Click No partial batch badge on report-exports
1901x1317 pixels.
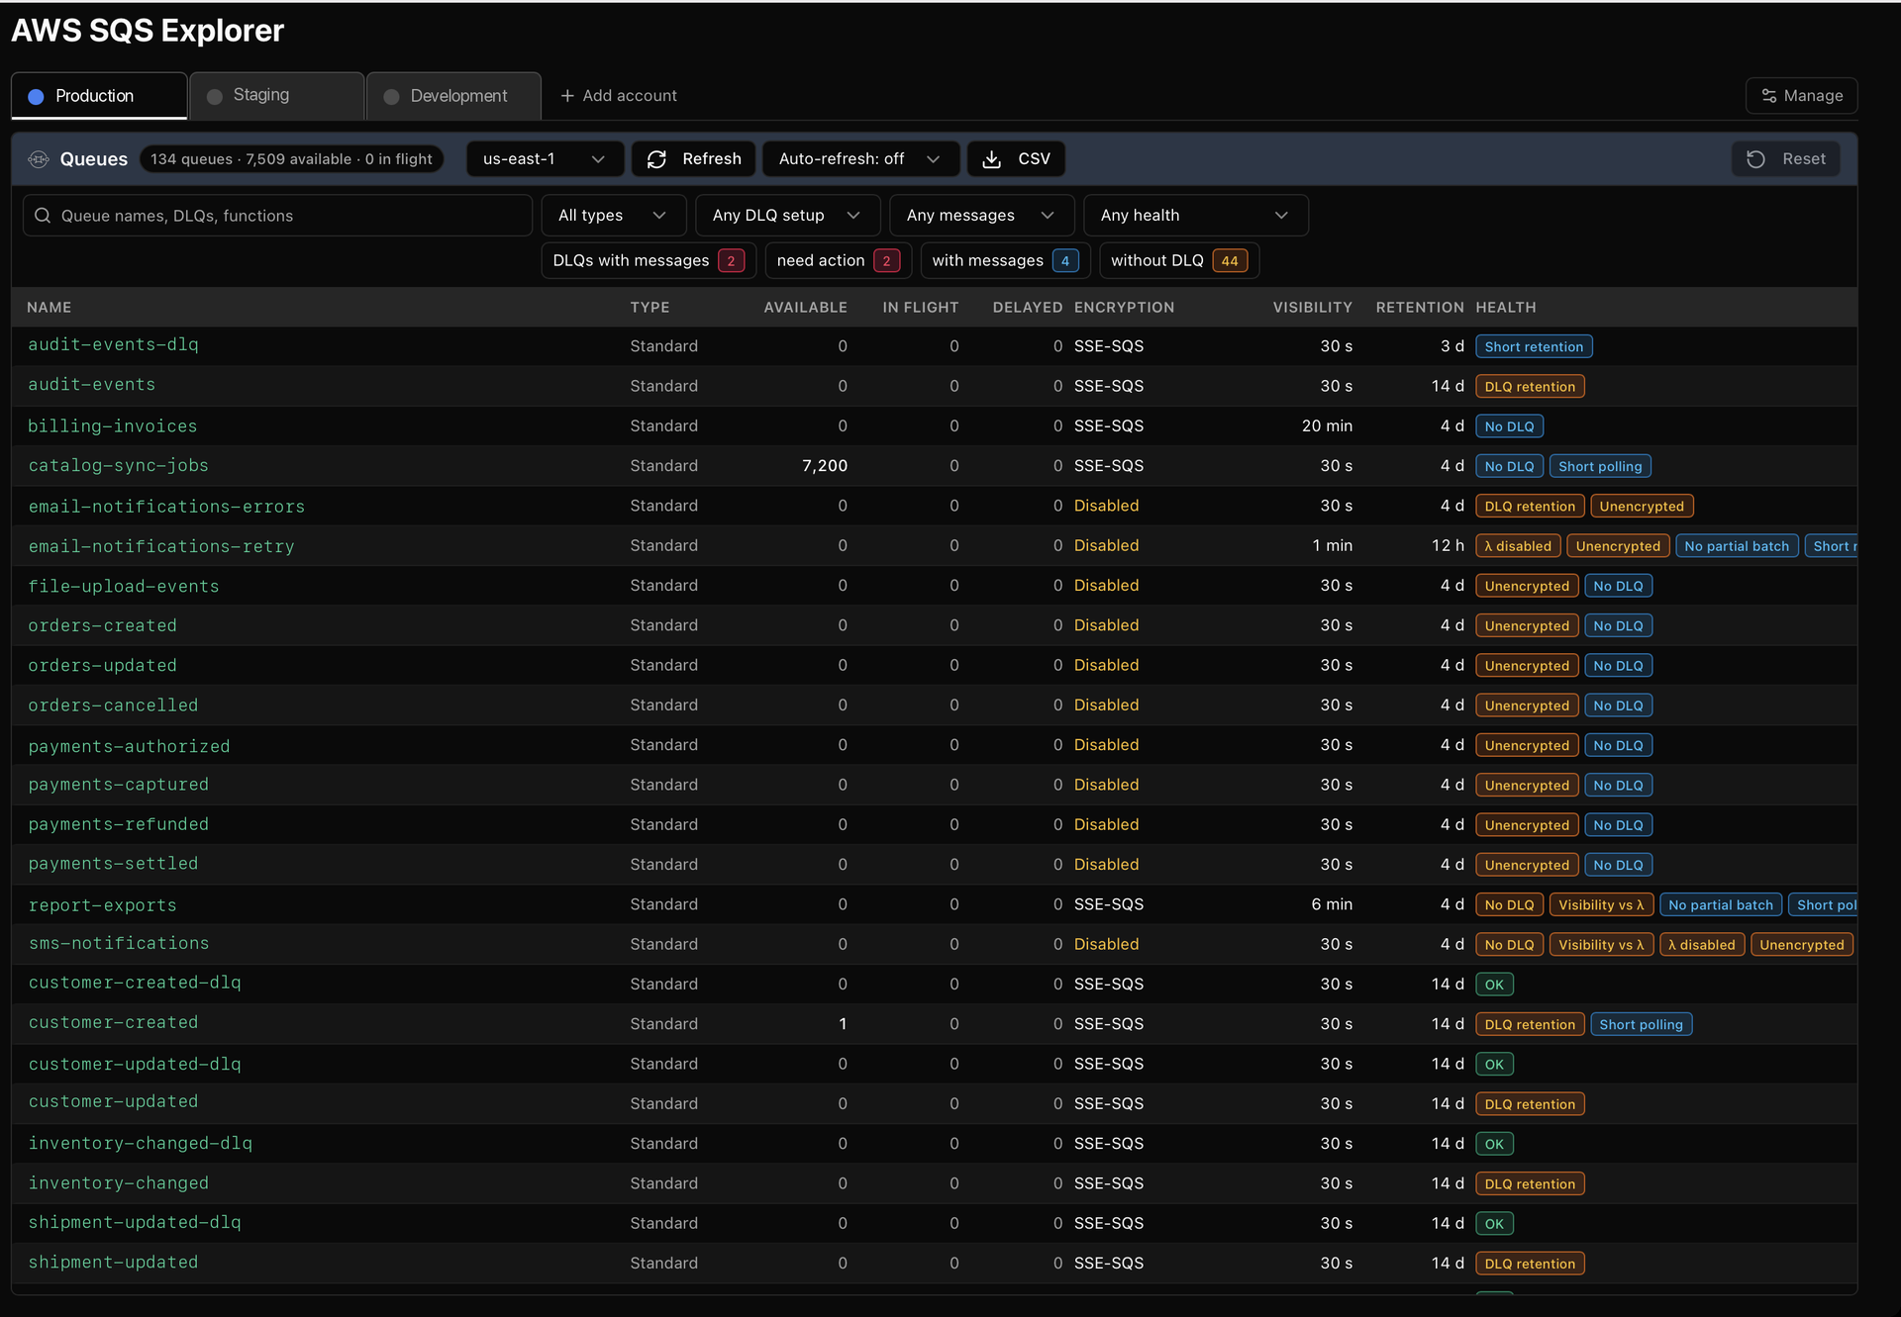pyautogui.click(x=1721, y=905)
